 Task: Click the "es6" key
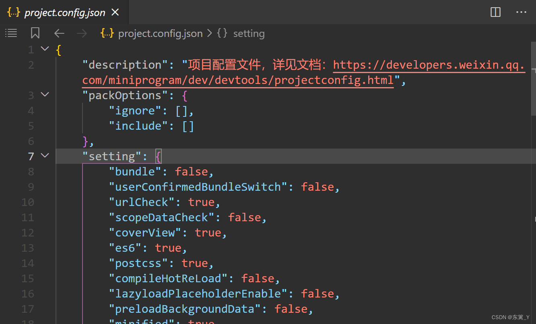(x=126, y=248)
